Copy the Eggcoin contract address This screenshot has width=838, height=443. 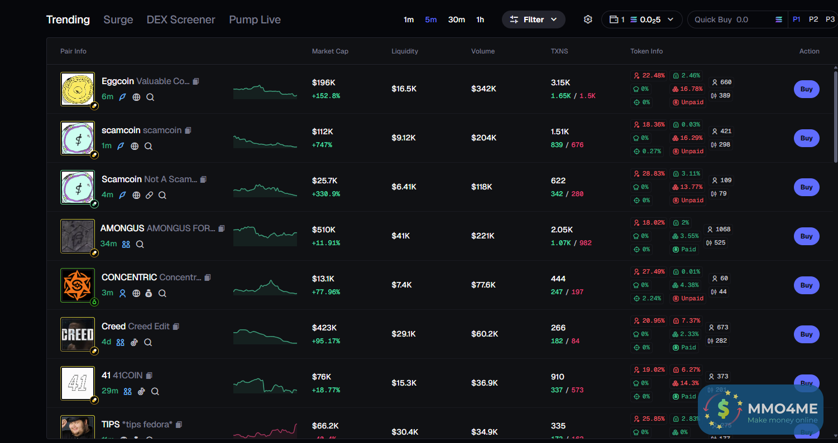click(196, 81)
